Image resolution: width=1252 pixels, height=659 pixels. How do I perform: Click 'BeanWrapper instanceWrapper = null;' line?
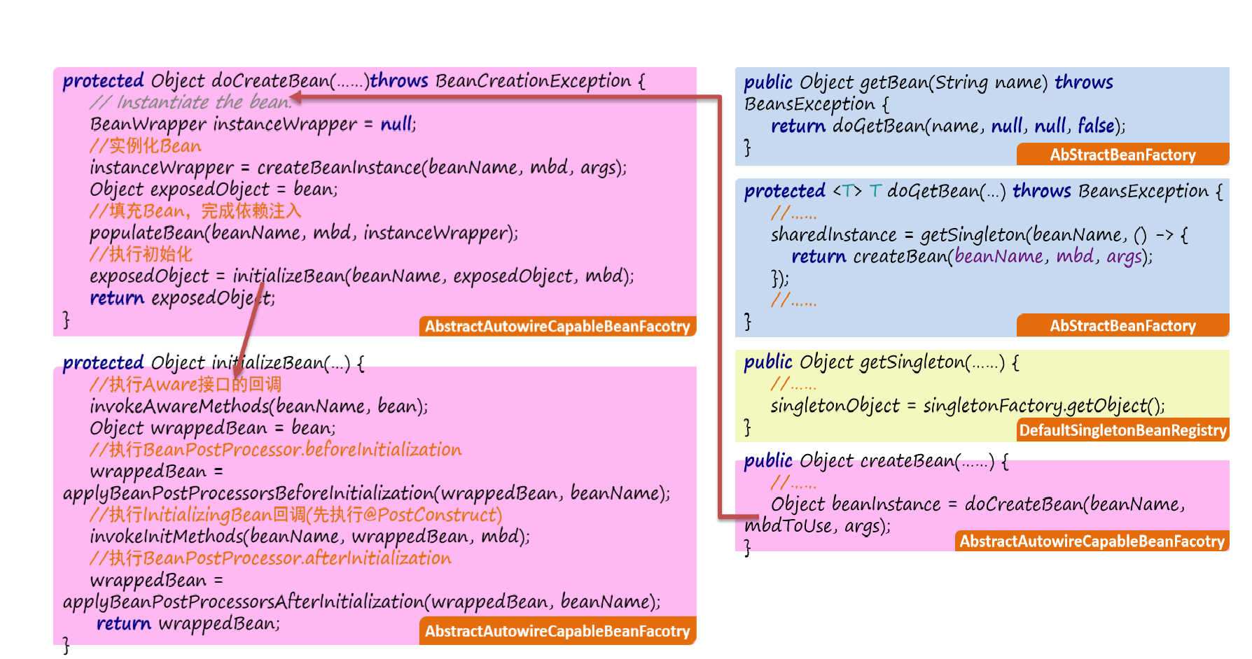[253, 125]
